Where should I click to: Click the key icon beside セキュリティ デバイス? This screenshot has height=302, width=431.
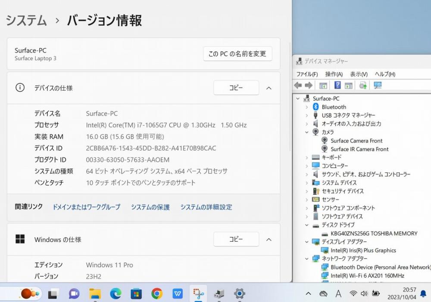pos(316,191)
